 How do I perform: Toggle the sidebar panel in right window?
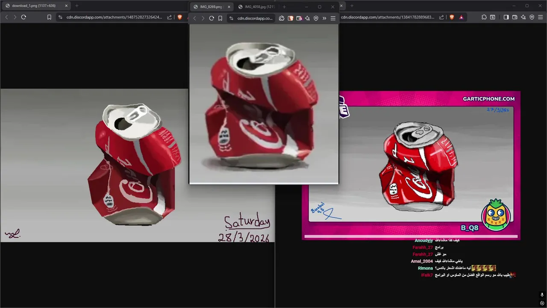tap(506, 17)
